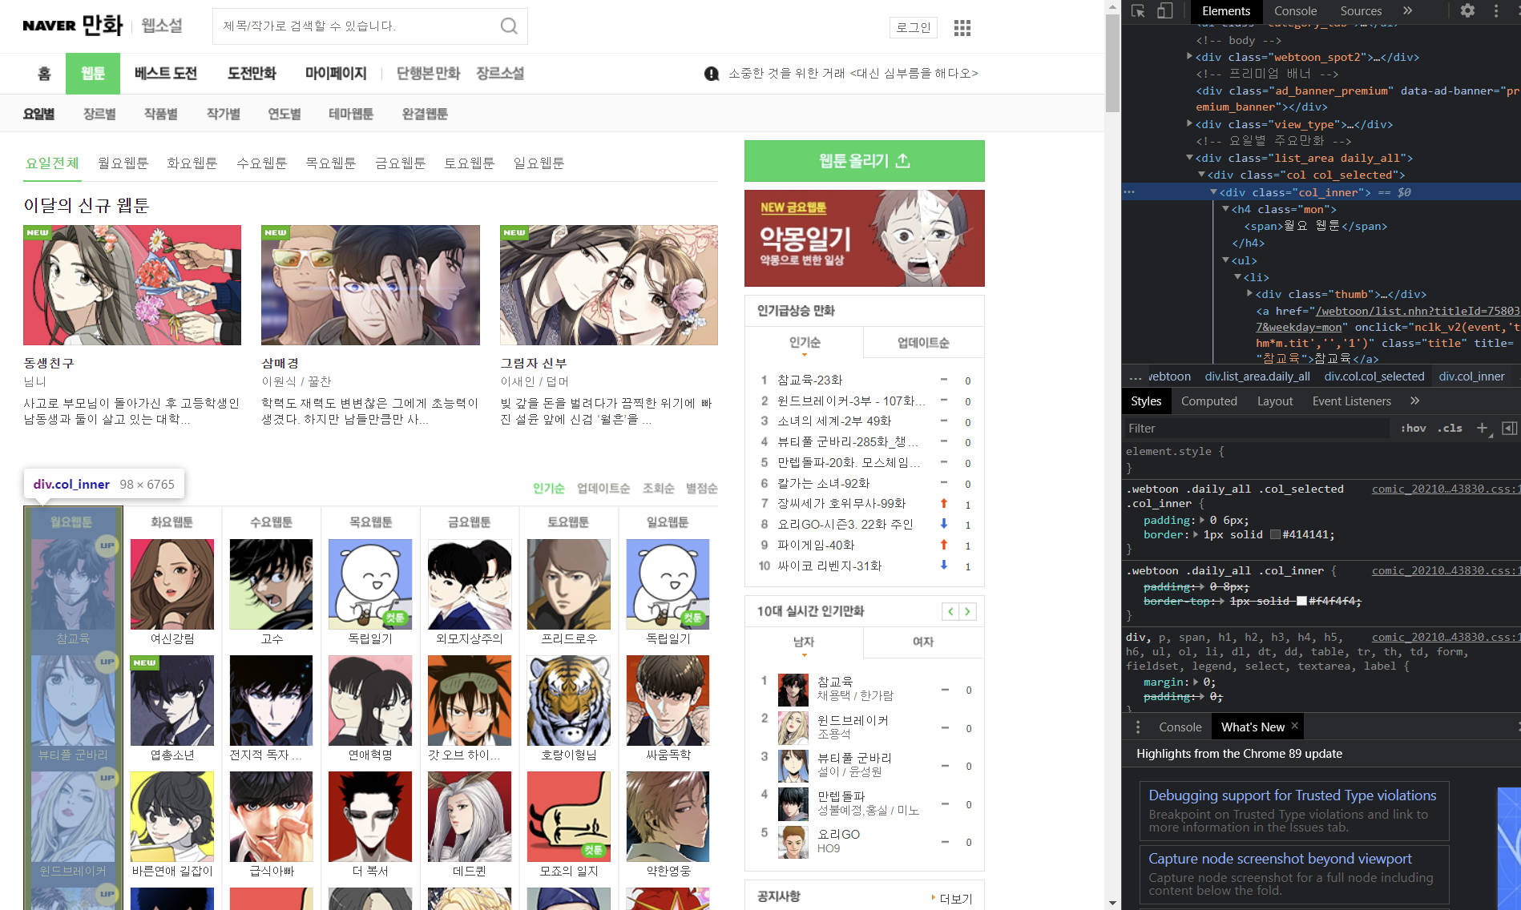
Task: Switch to the Console panel tab
Action: pyautogui.click(x=1295, y=11)
